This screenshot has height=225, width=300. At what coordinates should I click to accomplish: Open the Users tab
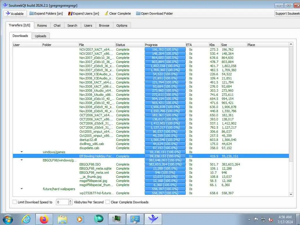click(88, 25)
